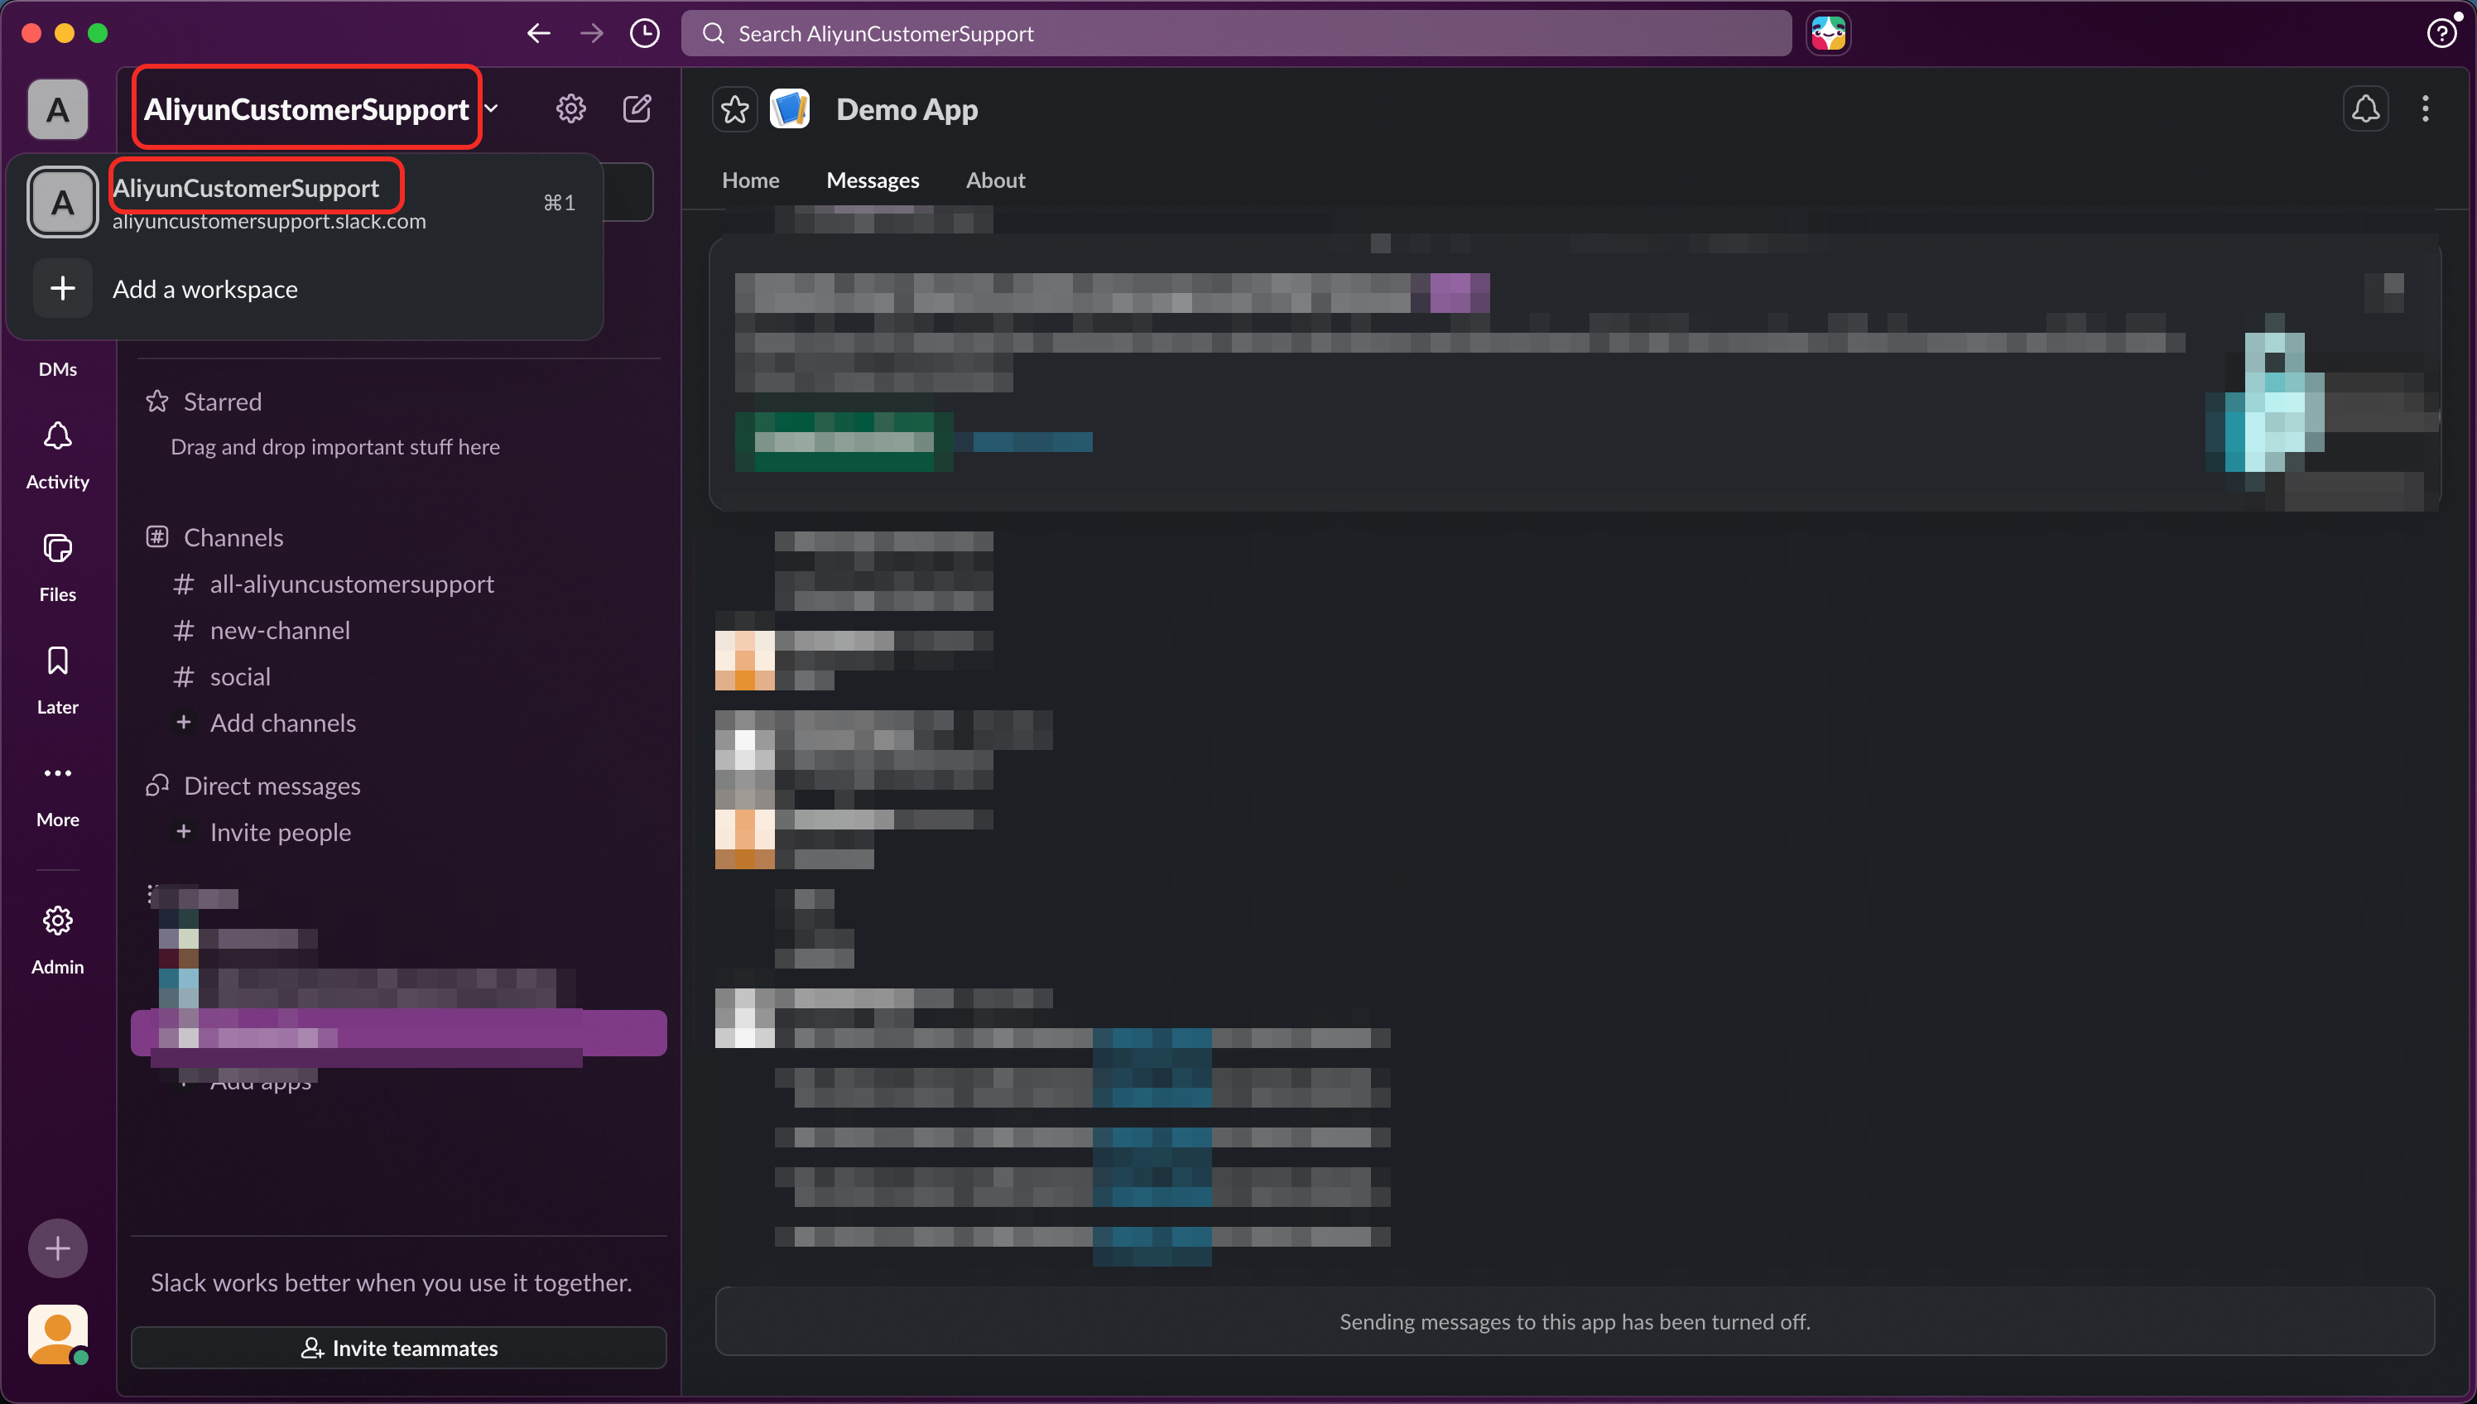Switch to AliyunCustomerSupport workspace in menu
This screenshot has height=1404, width=2477.
click(305, 203)
